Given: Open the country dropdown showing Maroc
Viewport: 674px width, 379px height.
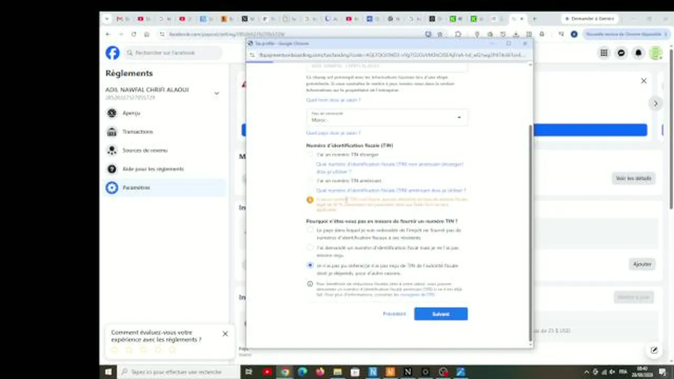Looking at the screenshot, I should pyautogui.click(x=387, y=117).
